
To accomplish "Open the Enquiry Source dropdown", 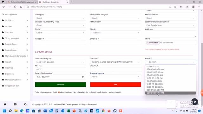I will (115, 77).
